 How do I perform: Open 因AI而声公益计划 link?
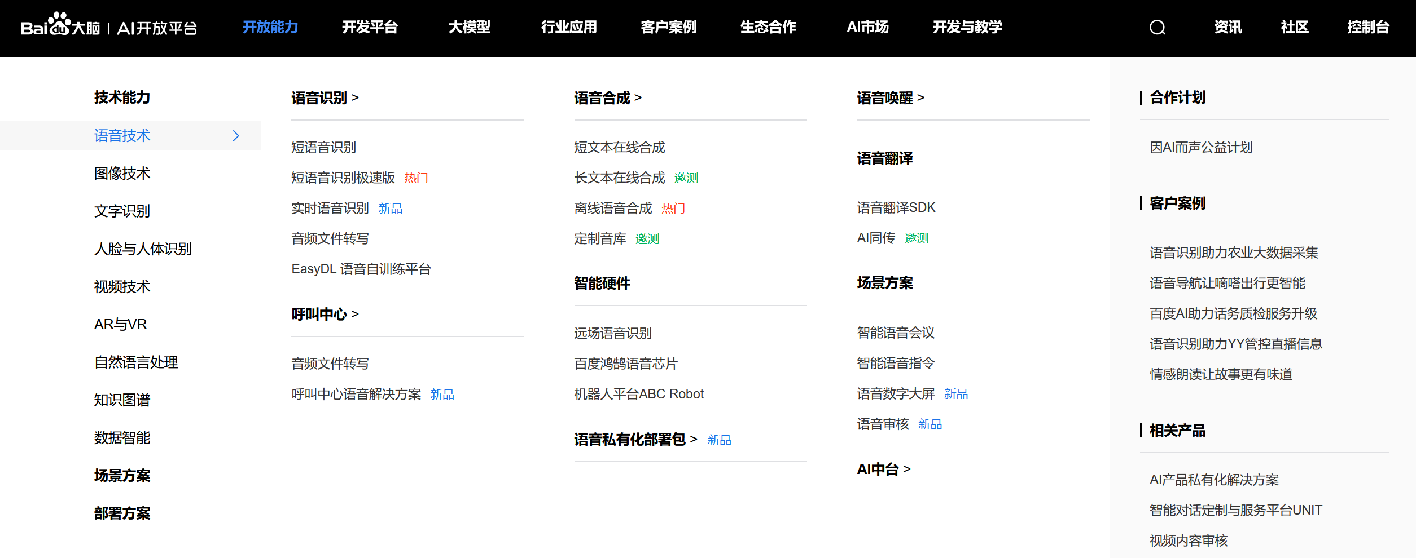tap(1201, 148)
